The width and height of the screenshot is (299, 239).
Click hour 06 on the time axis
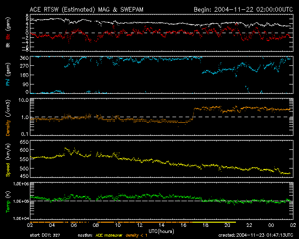73,225
